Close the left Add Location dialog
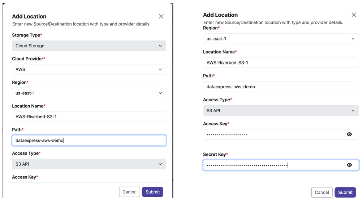This screenshot has height=198, width=363. [x=161, y=16]
